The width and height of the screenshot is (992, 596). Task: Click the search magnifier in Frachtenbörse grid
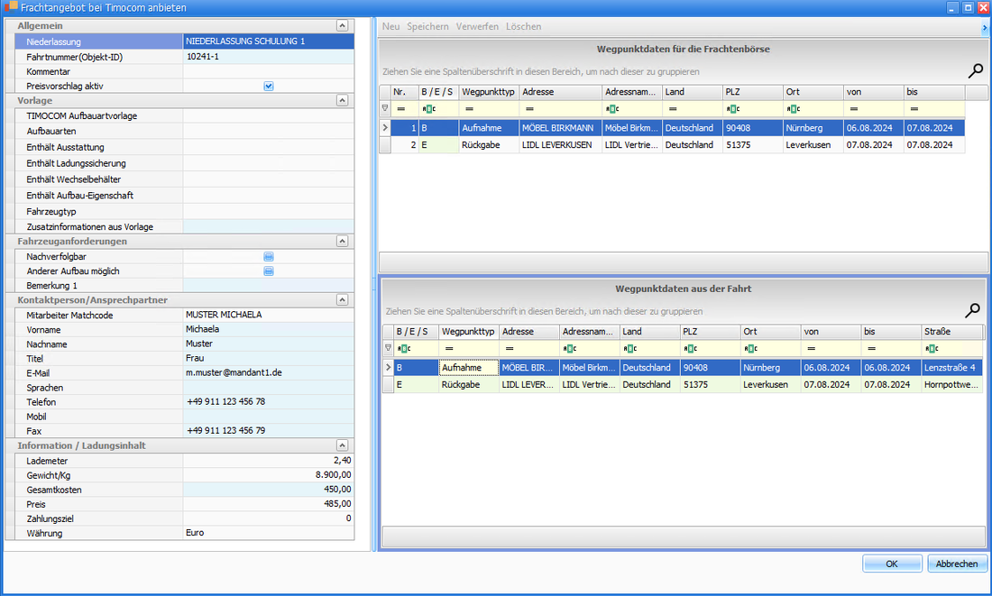975,71
